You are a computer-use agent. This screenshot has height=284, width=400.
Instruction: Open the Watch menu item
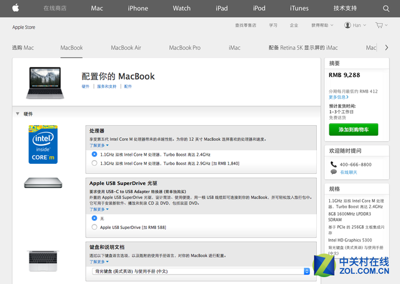[182, 8]
